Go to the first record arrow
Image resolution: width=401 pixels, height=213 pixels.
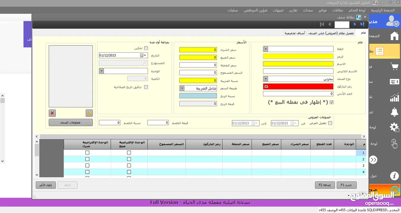pyautogui.click(x=322, y=24)
